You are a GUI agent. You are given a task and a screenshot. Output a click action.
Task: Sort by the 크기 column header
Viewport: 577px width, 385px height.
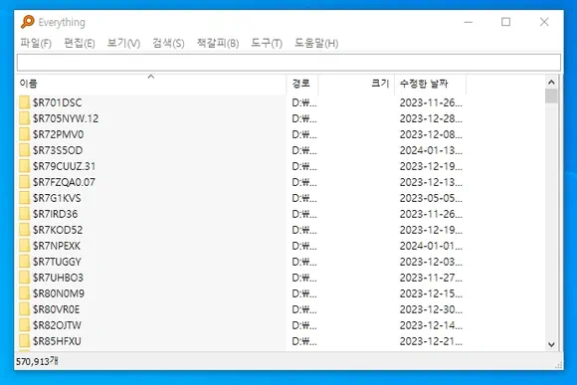point(356,84)
